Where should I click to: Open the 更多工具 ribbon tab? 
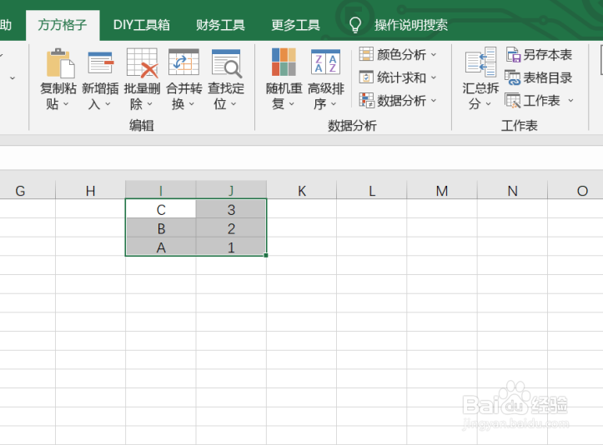[x=295, y=25]
